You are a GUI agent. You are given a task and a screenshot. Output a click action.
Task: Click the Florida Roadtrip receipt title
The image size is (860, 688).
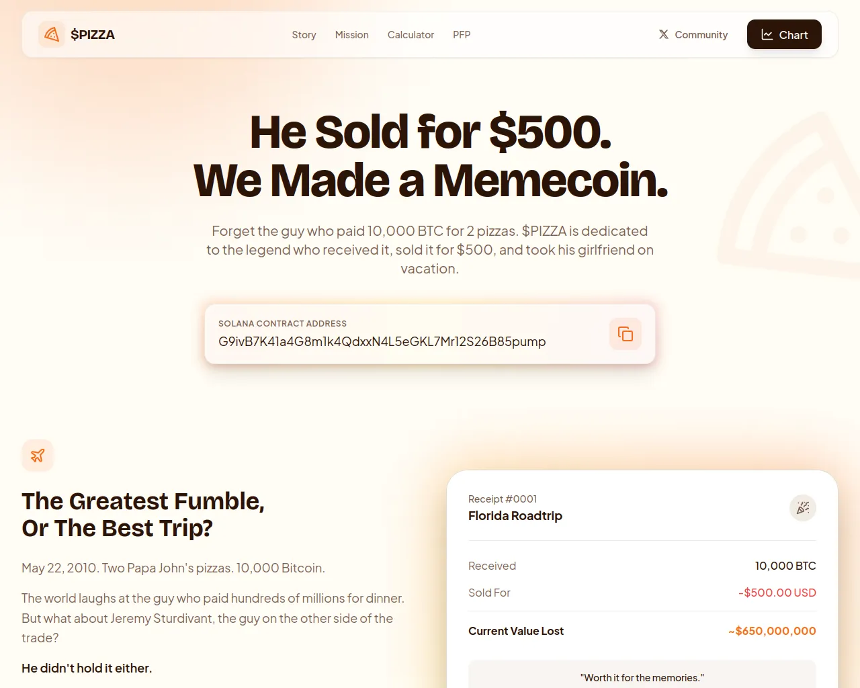click(x=515, y=516)
